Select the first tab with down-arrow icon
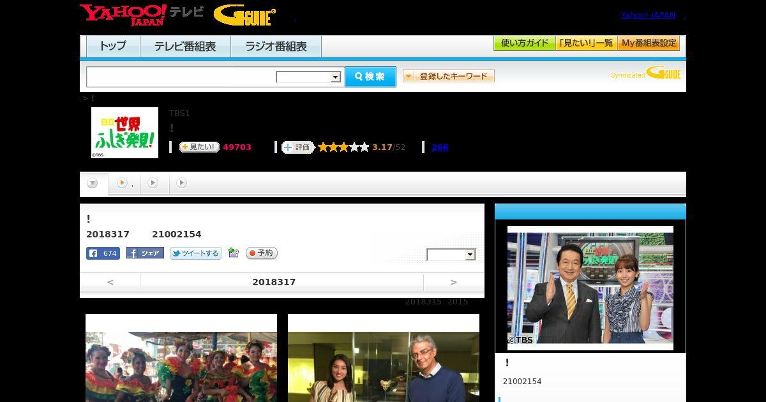The image size is (766, 402). click(x=93, y=183)
